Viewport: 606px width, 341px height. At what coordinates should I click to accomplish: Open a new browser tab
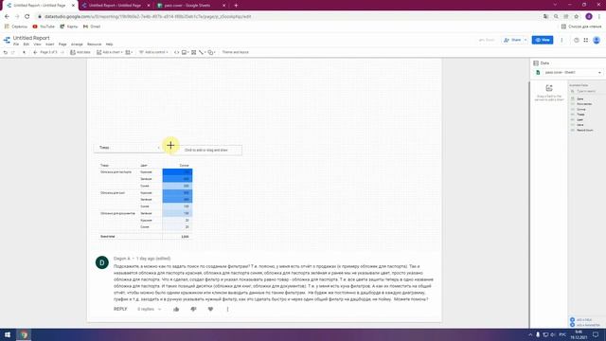point(236,6)
